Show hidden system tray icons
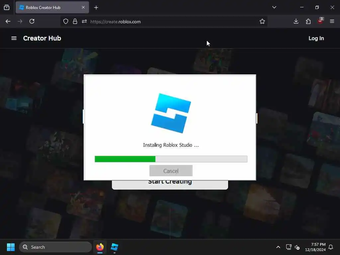This screenshot has height=255, width=340. (x=278, y=247)
